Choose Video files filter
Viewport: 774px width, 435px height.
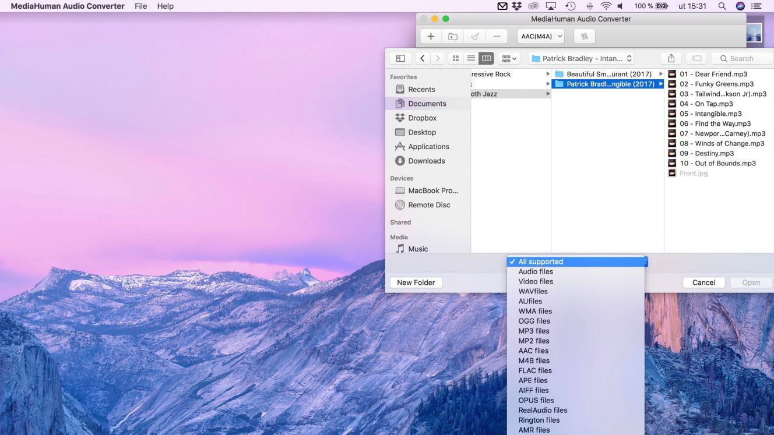point(576,281)
